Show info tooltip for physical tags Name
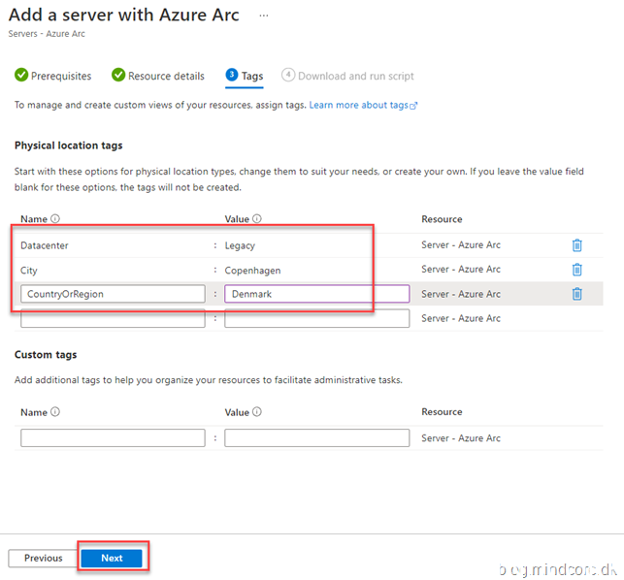Image resolution: width=624 pixels, height=580 pixels. click(55, 219)
